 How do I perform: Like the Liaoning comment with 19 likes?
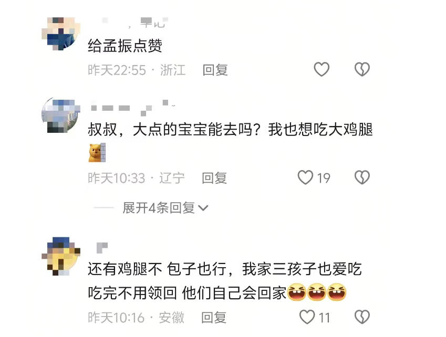point(305,177)
